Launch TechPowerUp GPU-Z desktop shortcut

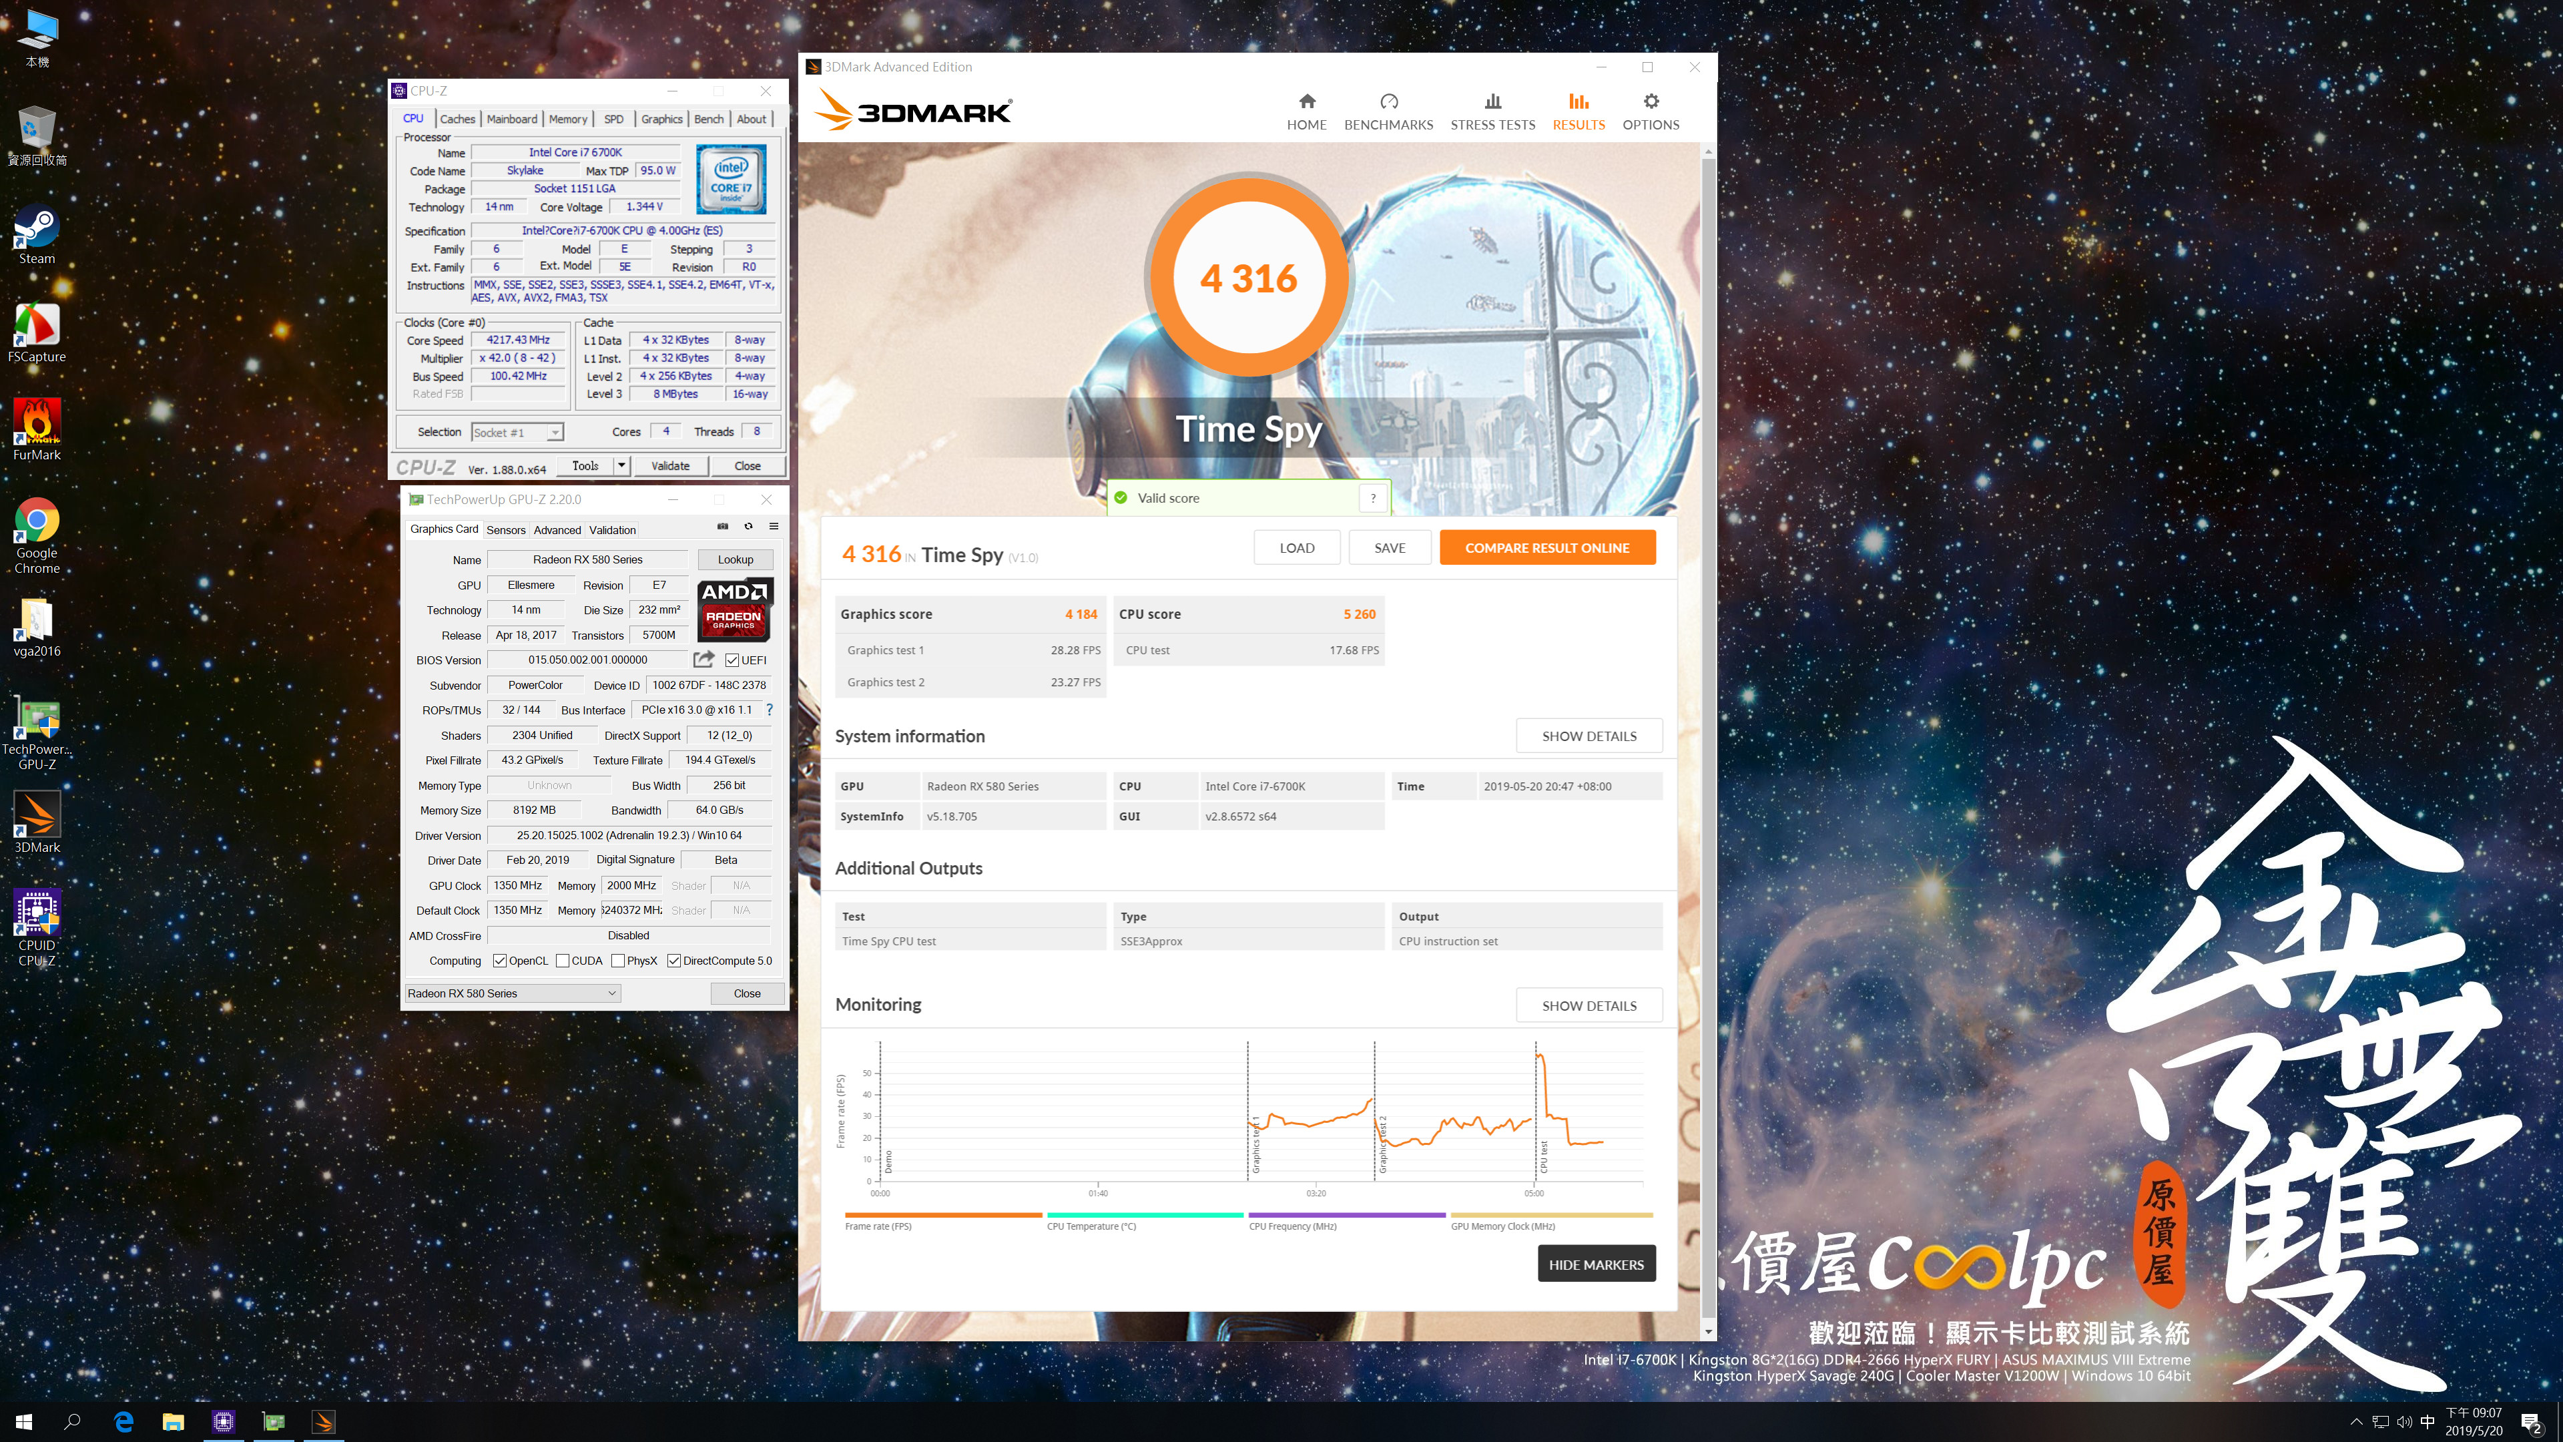(37, 732)
